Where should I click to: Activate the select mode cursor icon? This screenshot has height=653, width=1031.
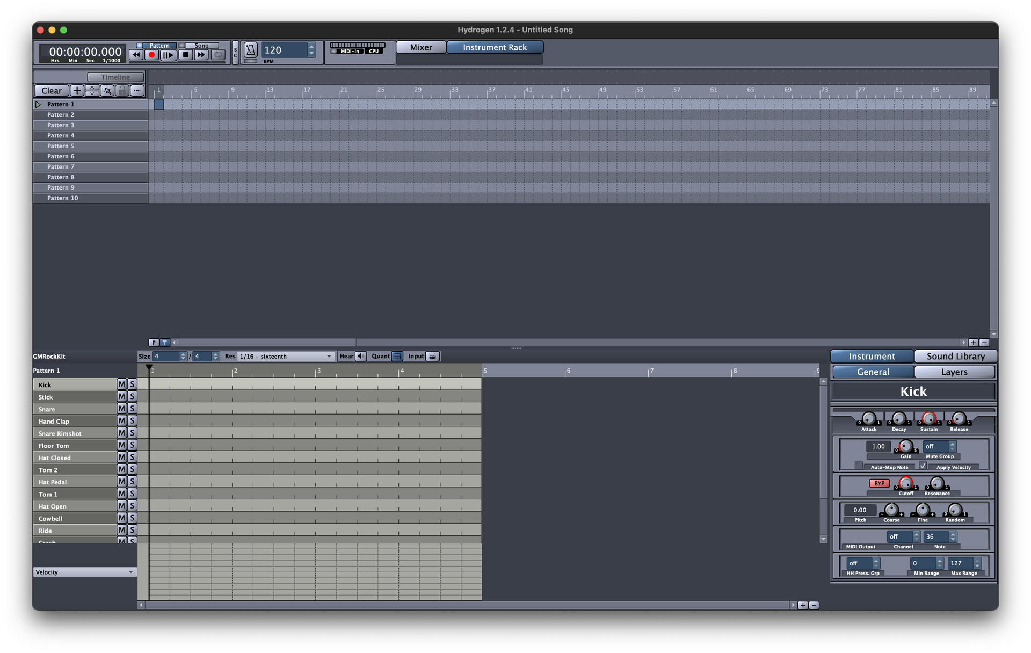coord(107,91)
